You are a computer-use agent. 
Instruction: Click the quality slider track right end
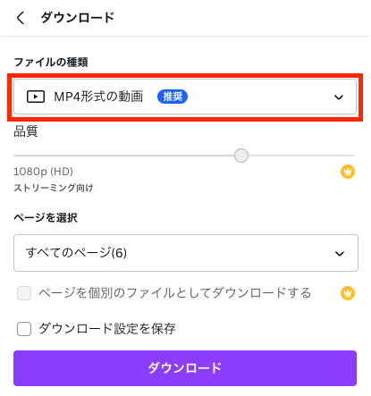(353, 156)
